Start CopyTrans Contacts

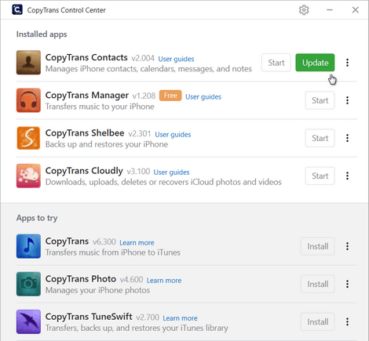pyautogui.click(x=276, y=63)
